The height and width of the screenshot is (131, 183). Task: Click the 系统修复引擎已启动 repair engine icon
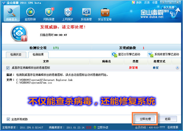(x=150, y=54)
